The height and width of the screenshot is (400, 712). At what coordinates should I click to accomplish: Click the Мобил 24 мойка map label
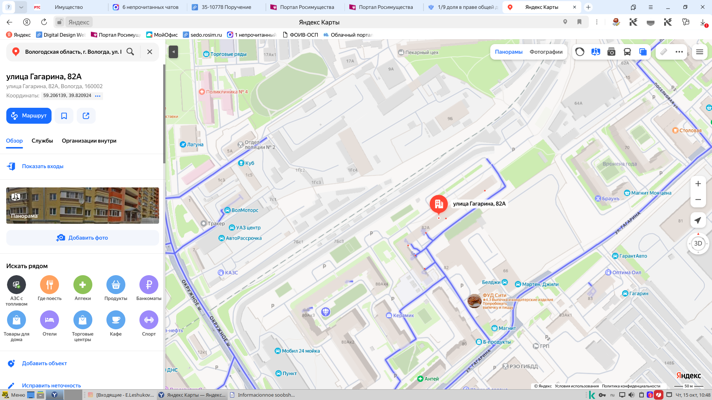click(297, 351)
